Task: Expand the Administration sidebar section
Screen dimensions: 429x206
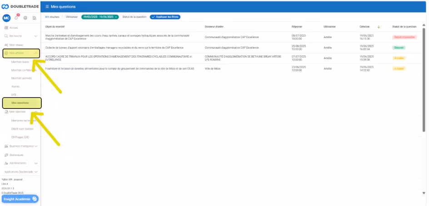Action: tap(36, 163)
